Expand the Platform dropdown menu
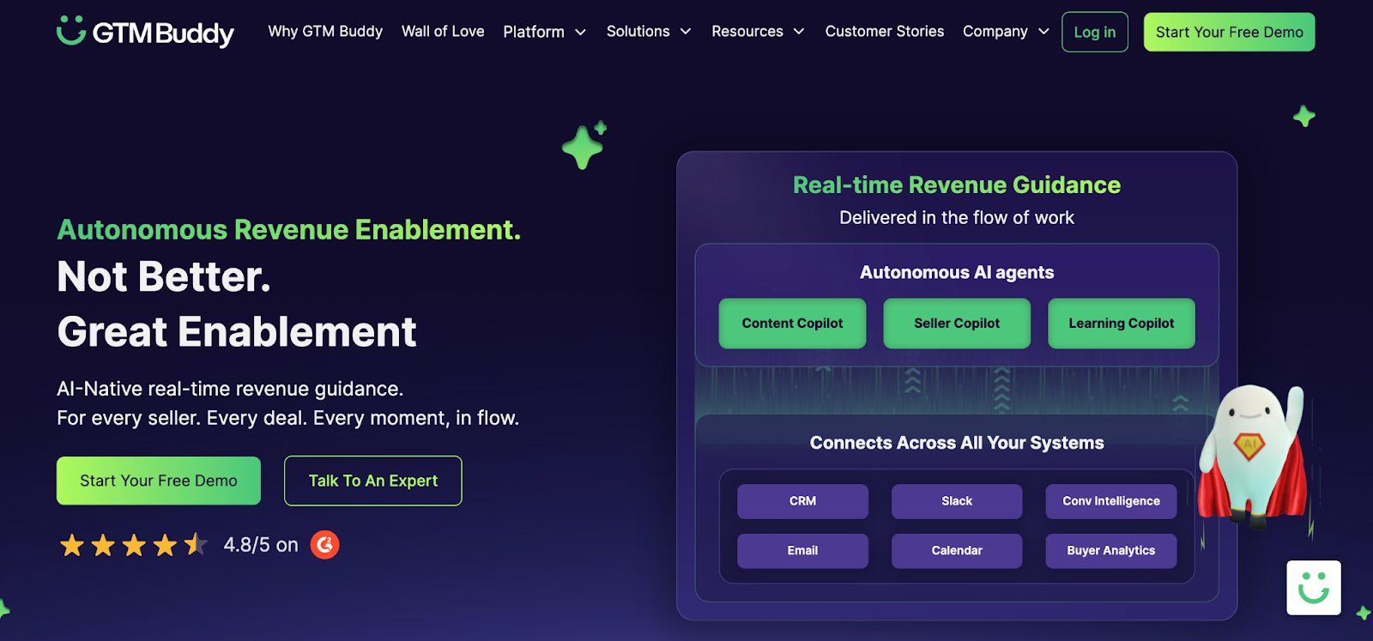The height and width of the screenshot is (641, 1373). click(x=544, y=32)
